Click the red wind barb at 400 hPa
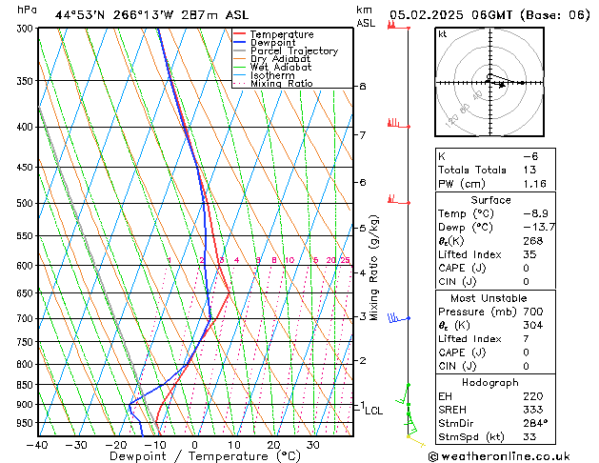599x463 pixels. coord(398,124)
